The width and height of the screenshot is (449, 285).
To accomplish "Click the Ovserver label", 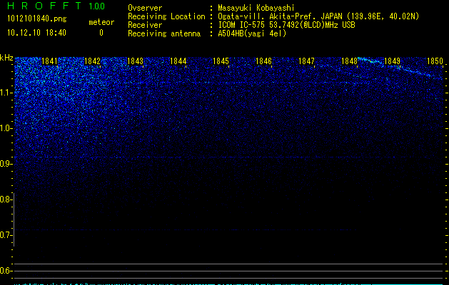I will click(145, 8).
